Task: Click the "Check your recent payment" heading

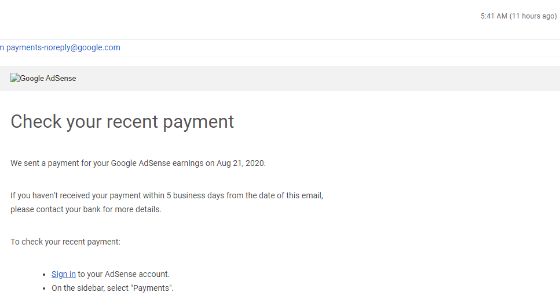Action: click(122, 122)
